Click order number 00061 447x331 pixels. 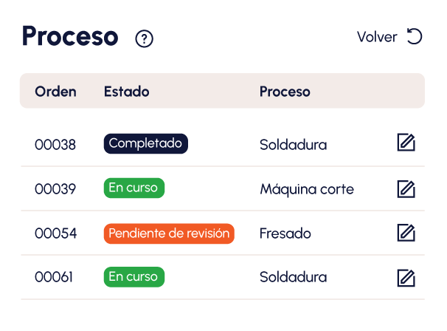(x=55, y=278)
